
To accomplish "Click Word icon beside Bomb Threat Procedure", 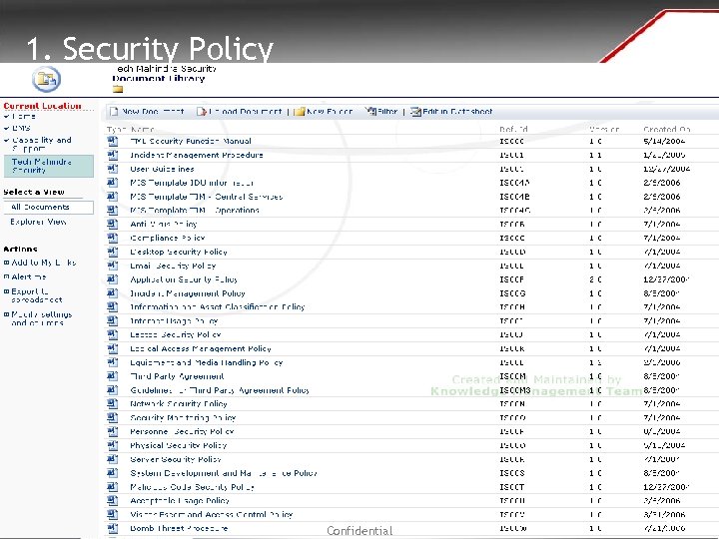I will click(x=112, y=528).
